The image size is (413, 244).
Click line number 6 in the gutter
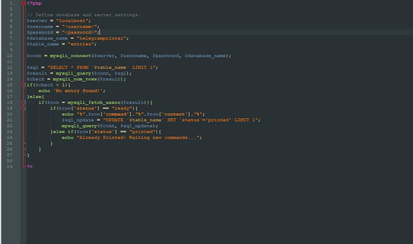11,32
